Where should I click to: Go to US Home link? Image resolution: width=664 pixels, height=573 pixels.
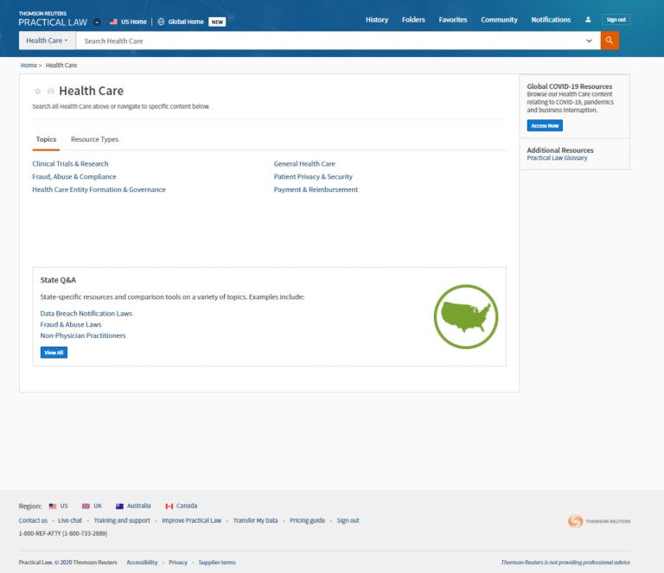(133, 22)
